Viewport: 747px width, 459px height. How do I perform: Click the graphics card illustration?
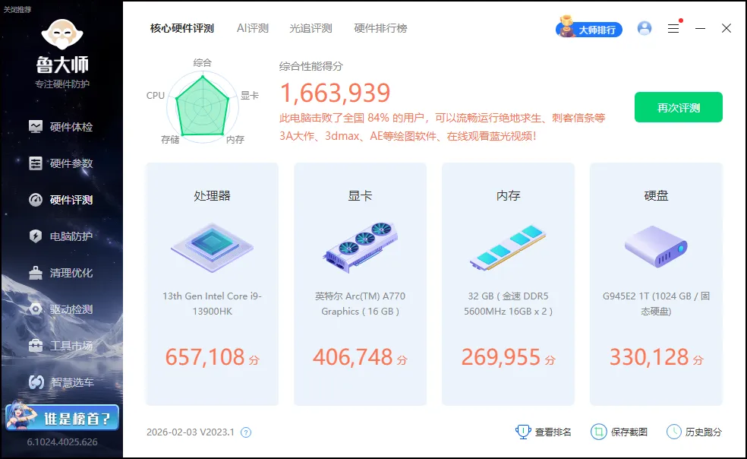click(360, 247)
